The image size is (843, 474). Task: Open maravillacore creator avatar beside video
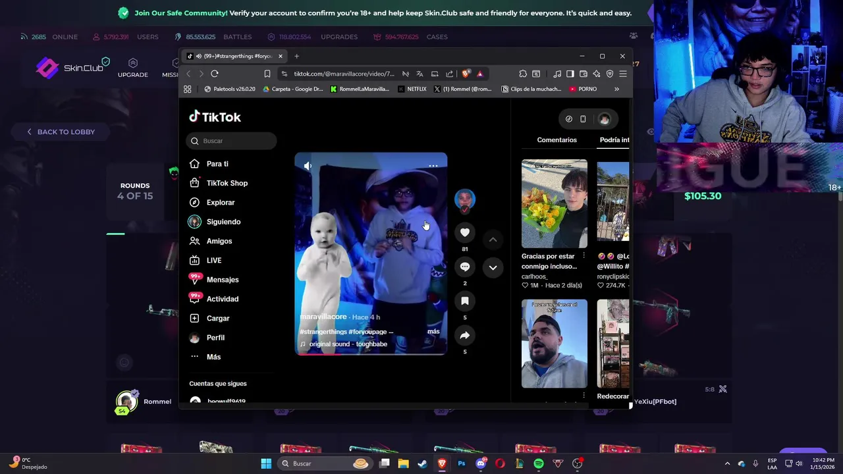[x=465, y=199]
